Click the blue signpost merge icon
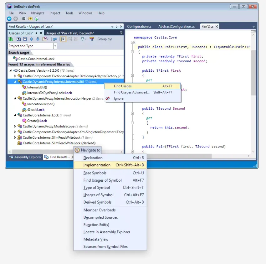The width and height of the screenshot is (266, 264). [x=55, y=39]
